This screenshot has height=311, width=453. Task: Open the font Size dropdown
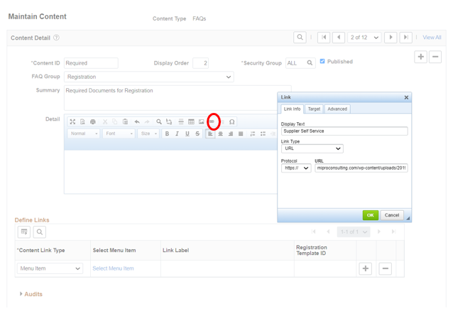point(148,133)
